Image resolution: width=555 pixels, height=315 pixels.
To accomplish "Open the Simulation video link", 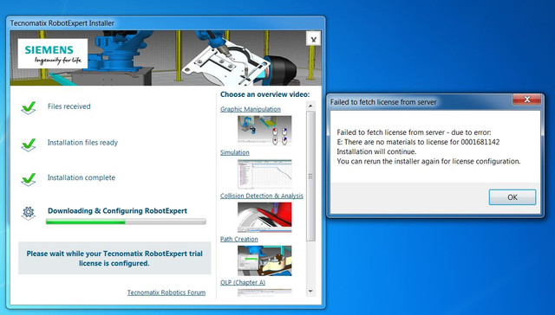I will [235, 152].
